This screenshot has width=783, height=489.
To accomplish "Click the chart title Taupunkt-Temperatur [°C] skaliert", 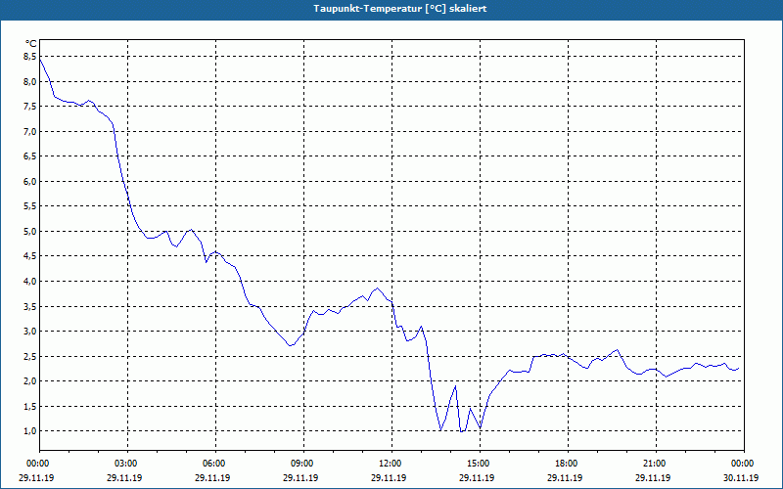I will point(400,9).
